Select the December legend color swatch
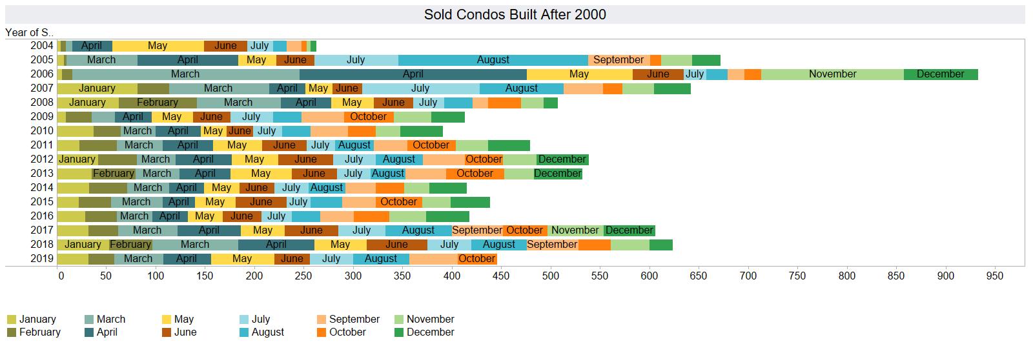This screenshot has height=355, width=1033. [x=399, y=332]
